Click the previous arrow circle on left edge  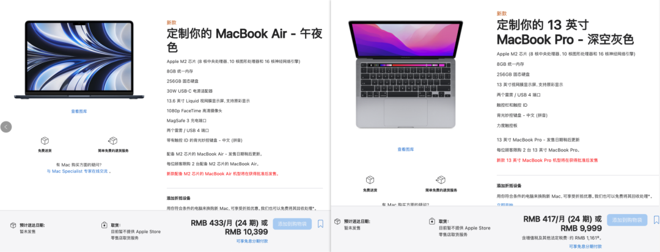[6, 126]
